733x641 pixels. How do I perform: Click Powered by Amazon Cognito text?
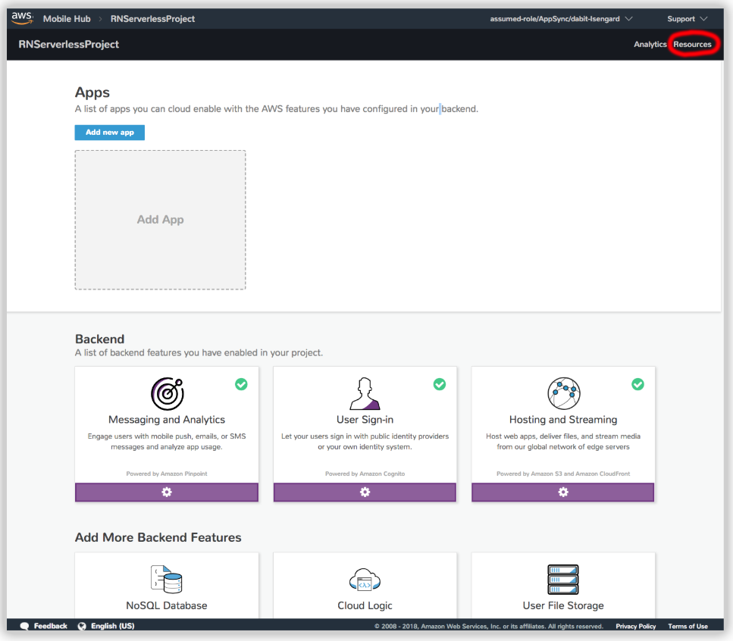(x=365, y=474)
